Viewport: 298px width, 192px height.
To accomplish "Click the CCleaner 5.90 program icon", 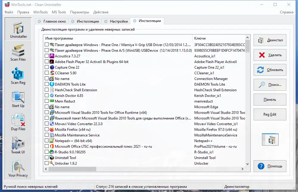I will pyautogui.click(x=52, y=73).
